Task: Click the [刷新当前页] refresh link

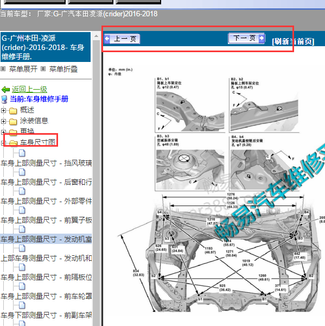Action: tap(293, 41)
